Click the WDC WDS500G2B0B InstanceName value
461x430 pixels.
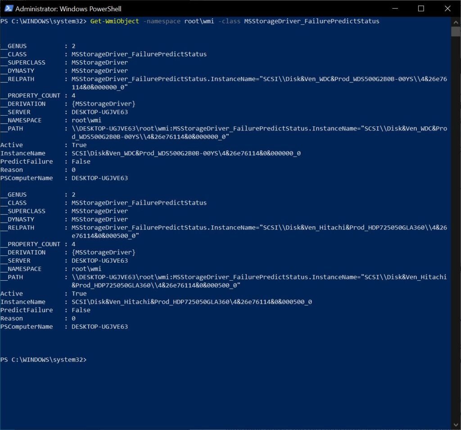point(186,153)
